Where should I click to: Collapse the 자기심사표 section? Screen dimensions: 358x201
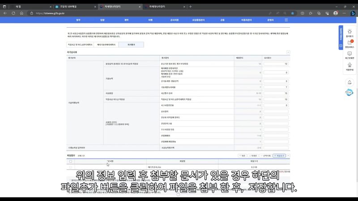(288, 52)
